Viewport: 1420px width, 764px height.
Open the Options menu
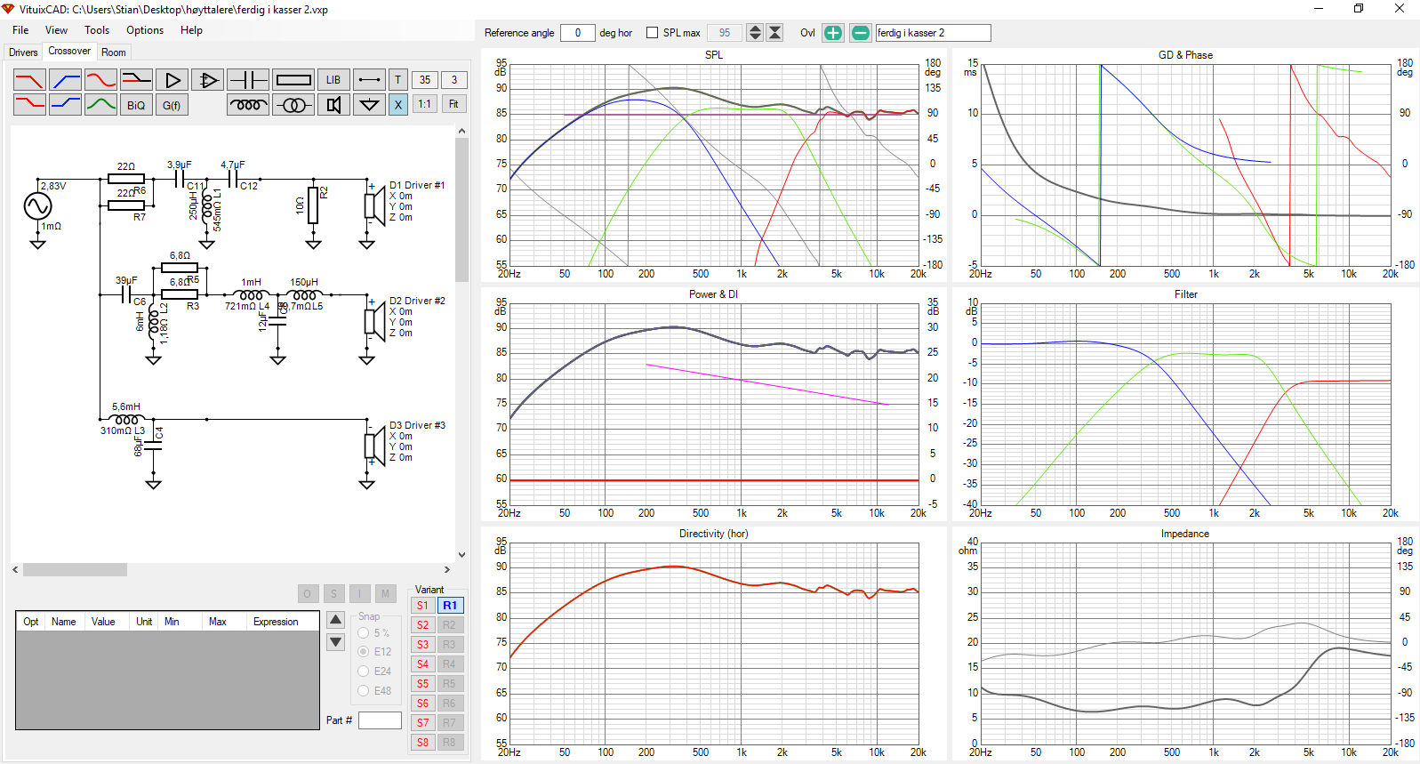(x=145, y=30)
